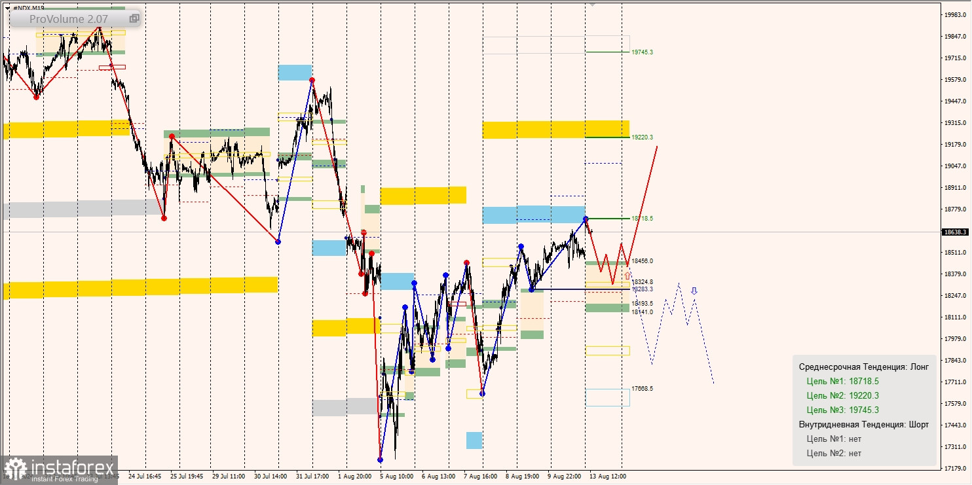Click 'Цель №2: 19220.3' in the info panel

coord(842,395)
